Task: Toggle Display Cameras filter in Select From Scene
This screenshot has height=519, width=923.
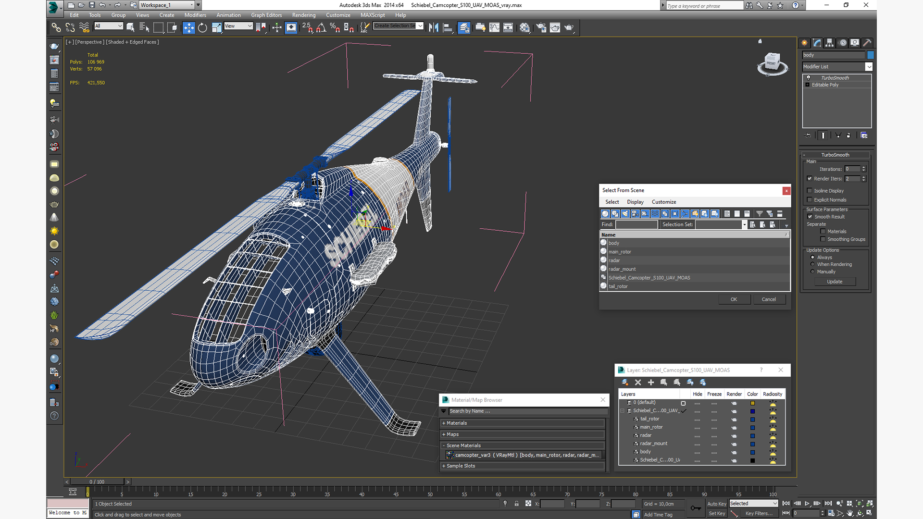Action: point(635,213)
